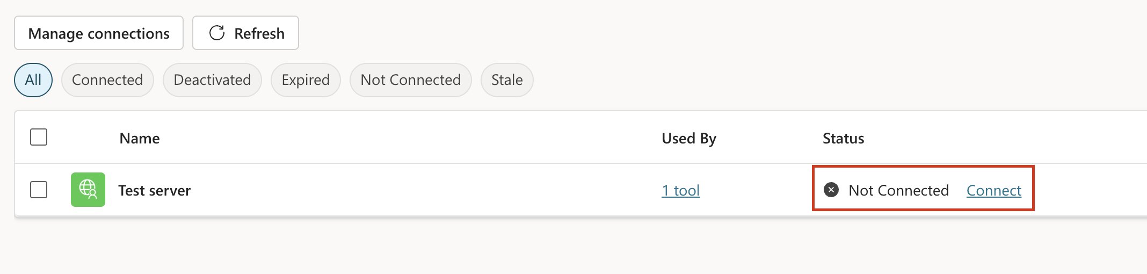This screenshot has height=274, width=1147.
Task: Check the Test server row checkbox
Action: [39, 190]
